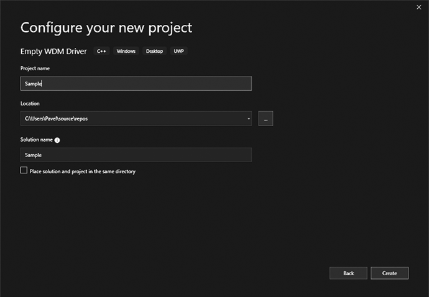
Task: Click the 'Solution name' label text
Action: 36,140
